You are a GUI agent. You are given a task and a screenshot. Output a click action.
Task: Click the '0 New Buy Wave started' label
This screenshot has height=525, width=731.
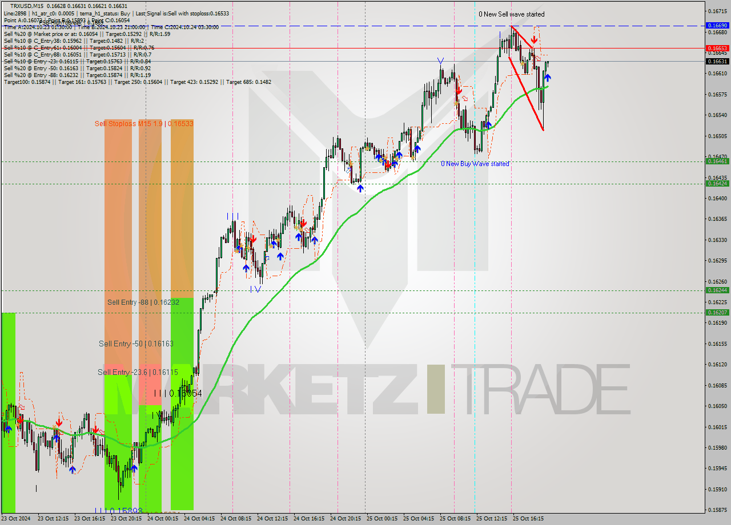click(x=475, y=164)
